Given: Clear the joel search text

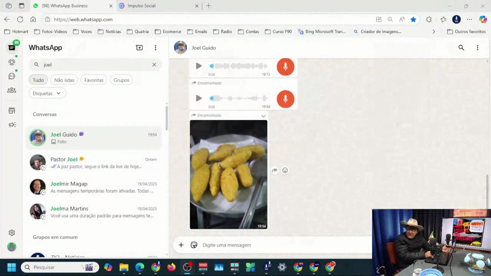Looking at the screenshot, I should click(x=154, y=64).
